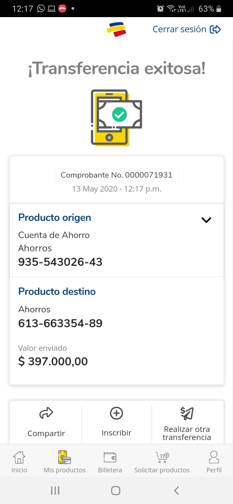Screen dimensions: 233x504
Task: Open Mis productos icon in bottom bar
Action: pos(64,457)
